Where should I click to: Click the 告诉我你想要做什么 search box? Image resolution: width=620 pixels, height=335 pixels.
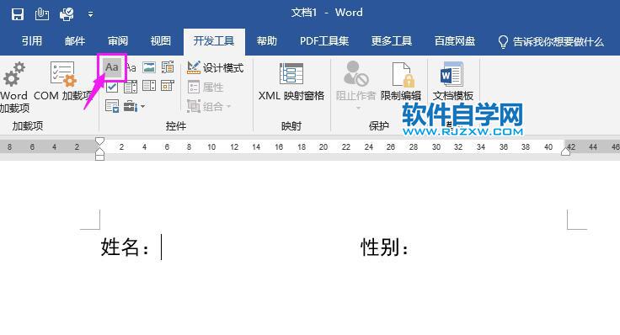coord(551,41)
